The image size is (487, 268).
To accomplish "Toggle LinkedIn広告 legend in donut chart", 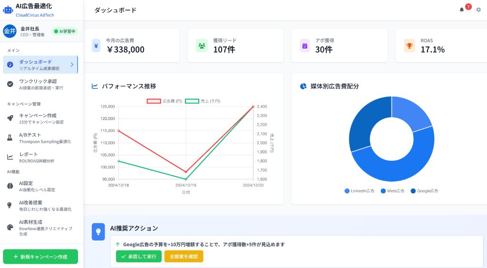I will coord(360,191).
